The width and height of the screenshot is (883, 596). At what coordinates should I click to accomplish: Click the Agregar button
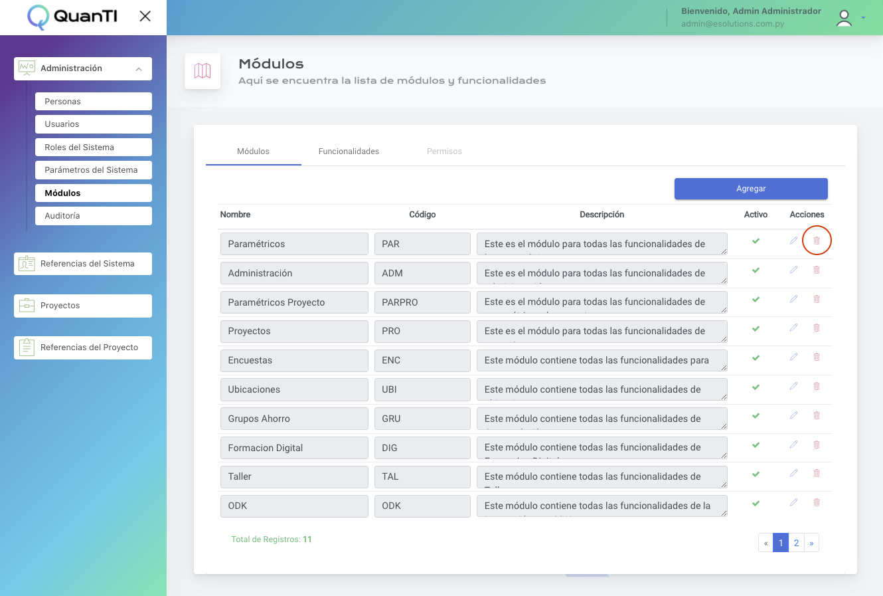(x=751, y=189)
